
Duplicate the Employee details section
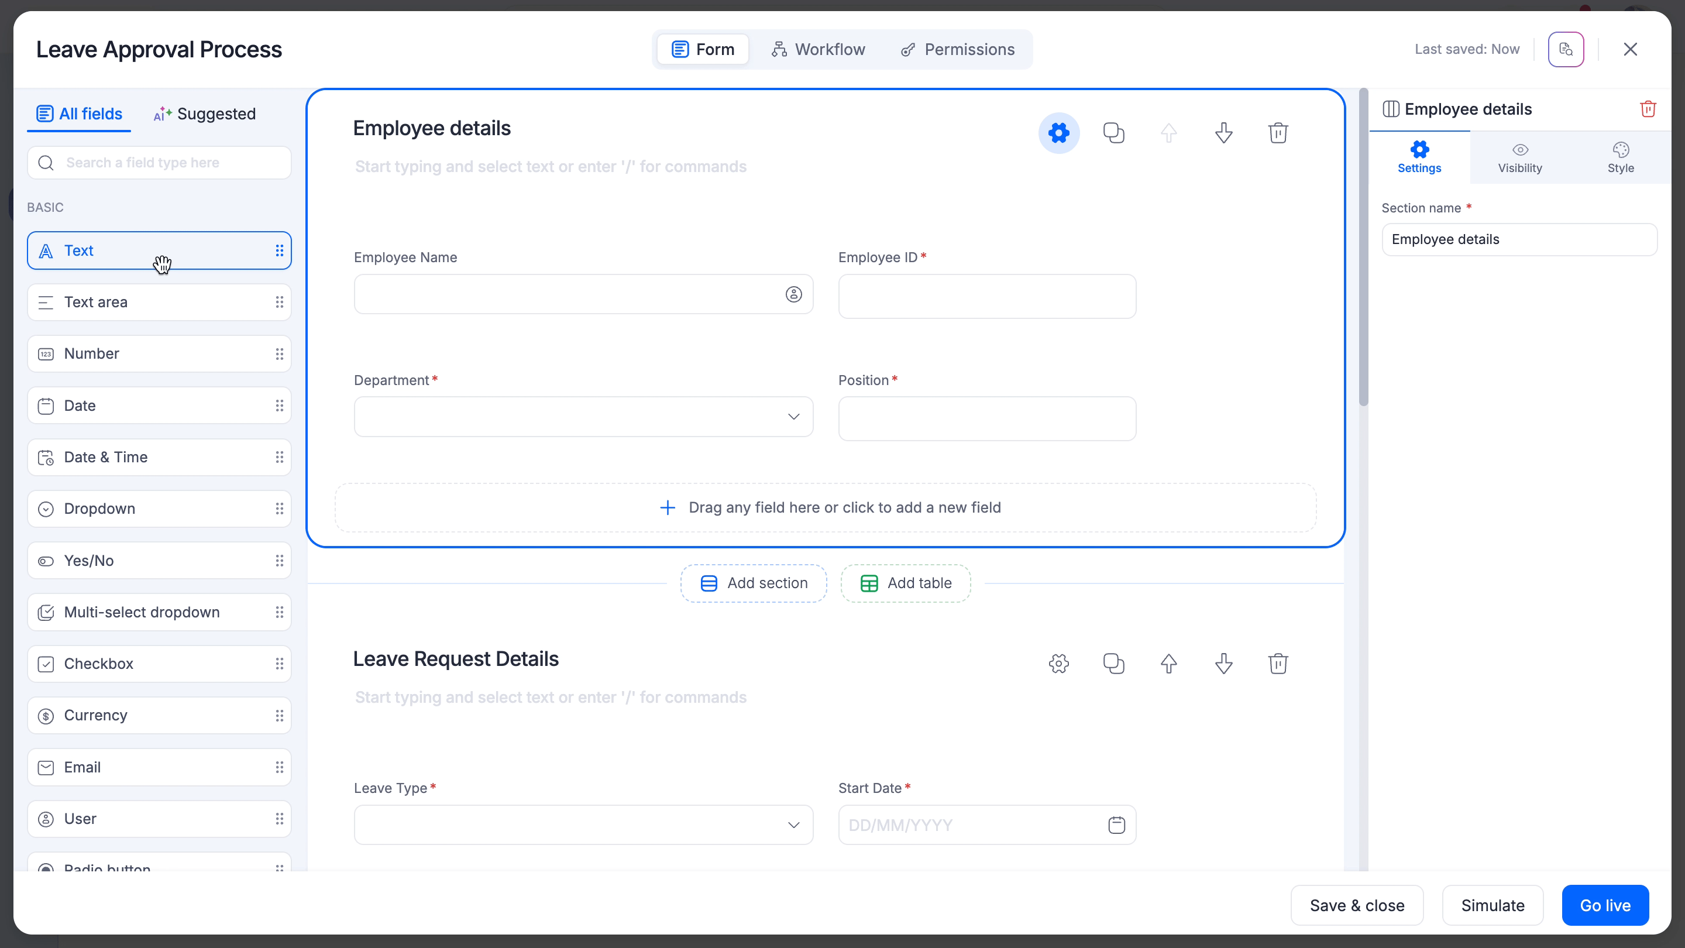[1113, 133]
